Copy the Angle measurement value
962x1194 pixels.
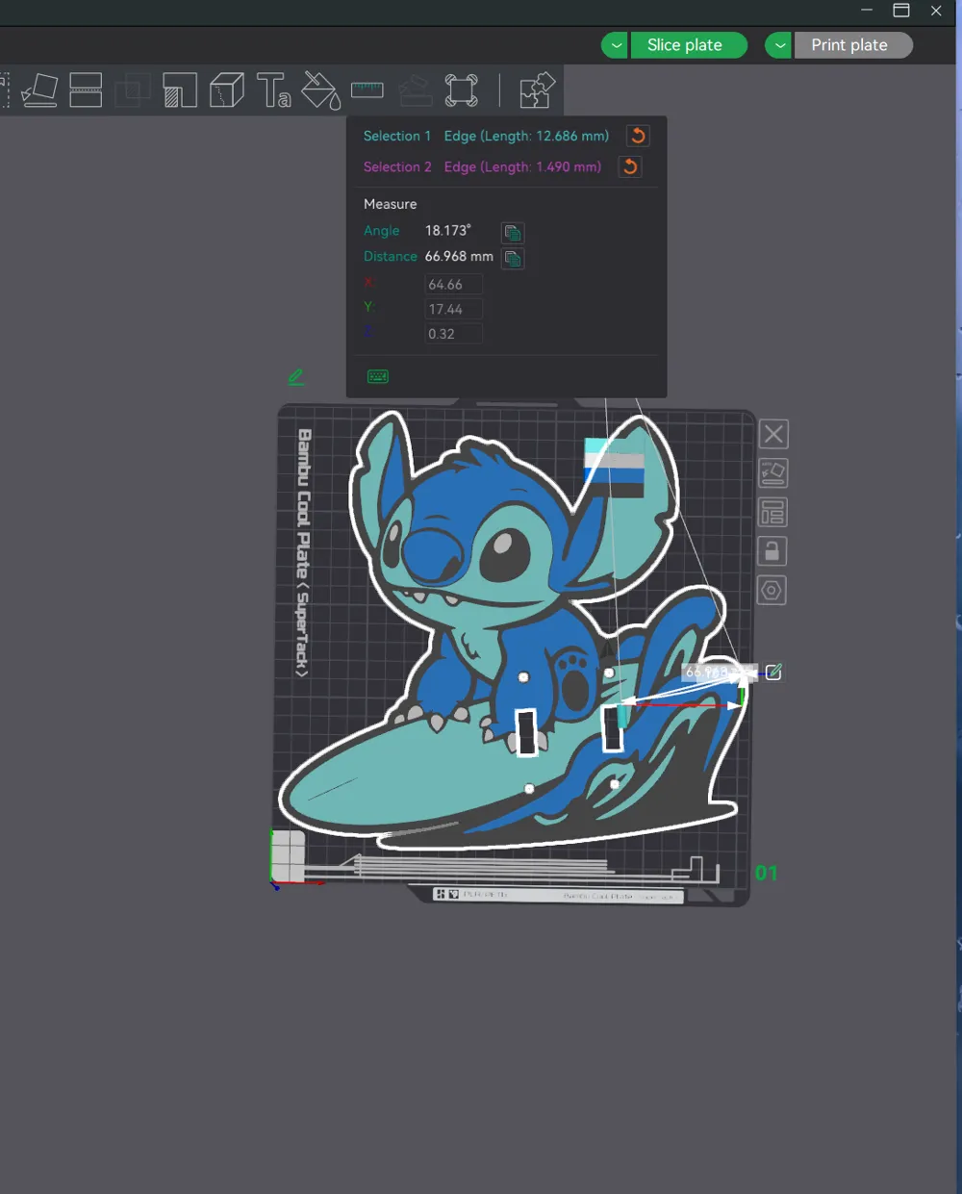[x=513, y=232]
